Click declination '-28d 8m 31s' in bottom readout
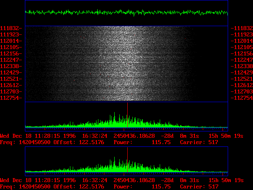The width and height of the screenshot is (253, 190). click(x=180, y=180)
